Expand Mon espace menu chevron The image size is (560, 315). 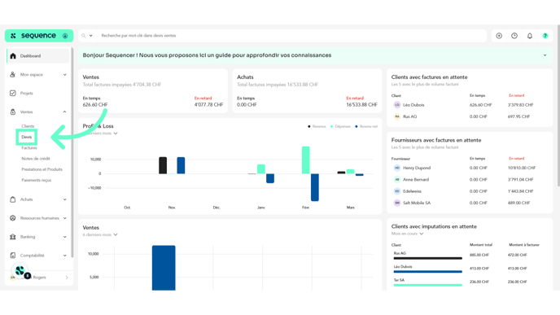[64, 75]
